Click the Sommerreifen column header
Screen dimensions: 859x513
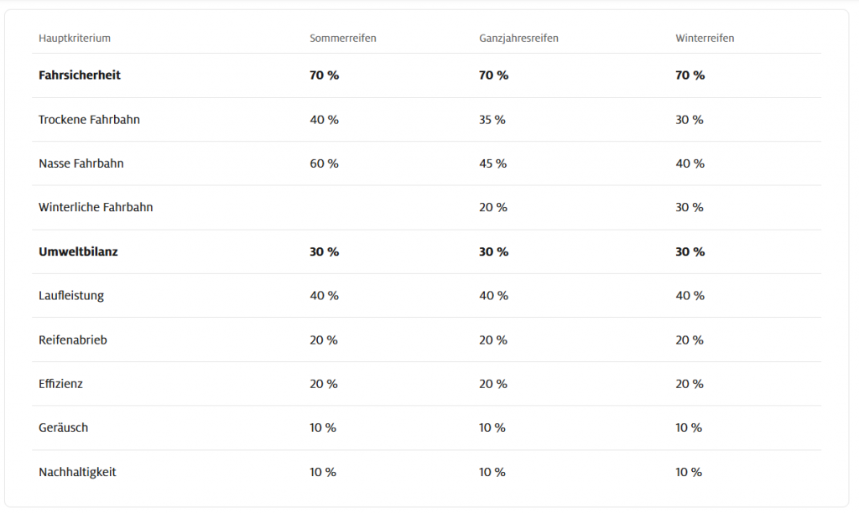point(343,39)
